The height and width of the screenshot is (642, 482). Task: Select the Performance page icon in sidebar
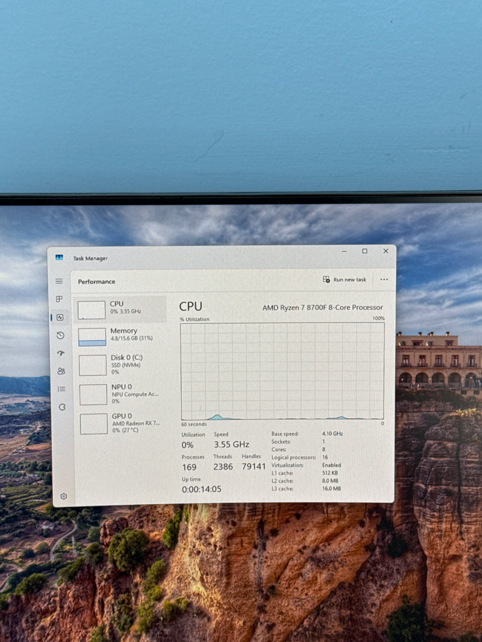(60, 317)
